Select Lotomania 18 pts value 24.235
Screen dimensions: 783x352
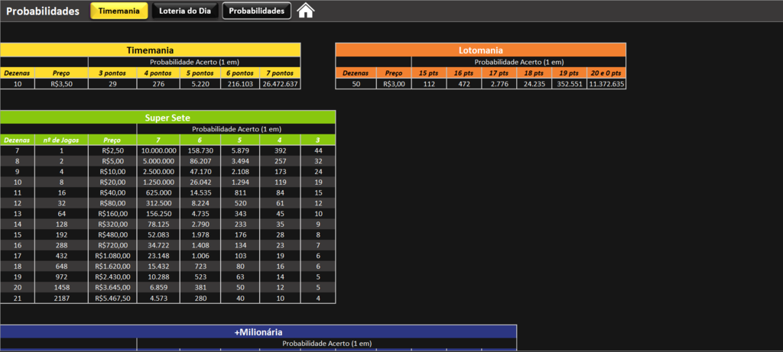click(x=534, y=84)
